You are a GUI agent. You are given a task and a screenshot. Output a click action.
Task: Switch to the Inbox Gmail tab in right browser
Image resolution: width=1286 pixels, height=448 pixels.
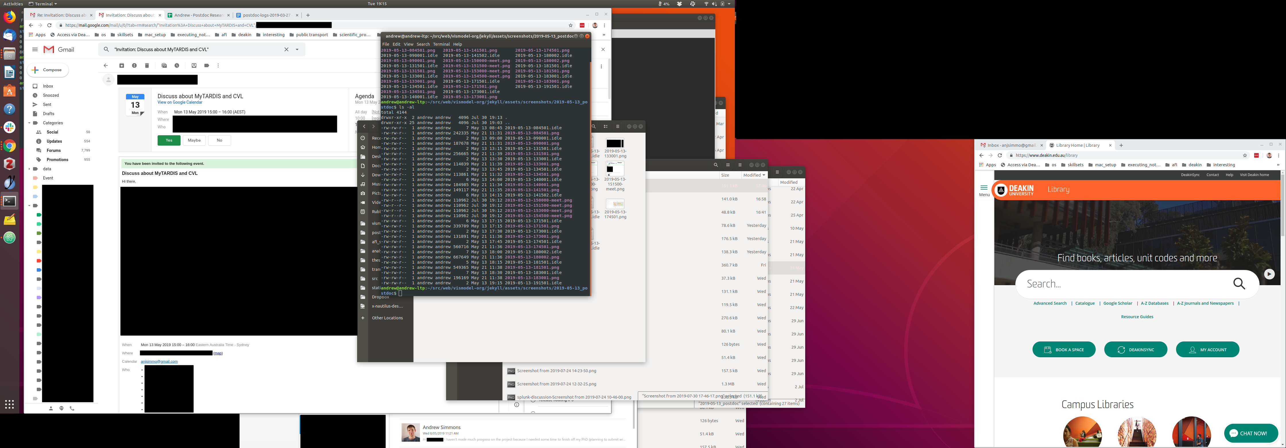click(1008, 145)
